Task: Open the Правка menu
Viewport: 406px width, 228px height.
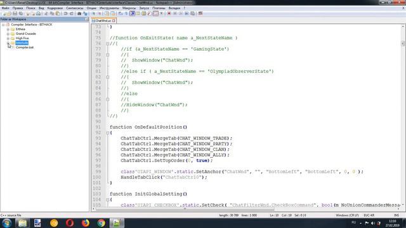Action: coord(18,8)
